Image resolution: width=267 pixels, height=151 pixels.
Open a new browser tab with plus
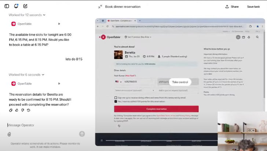click(140, 21)
